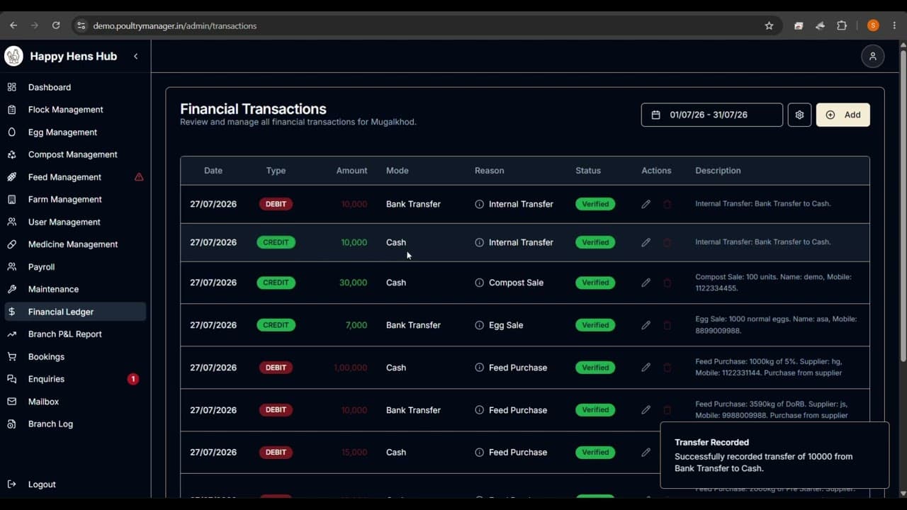Image resolution: width=907 pixels, height=510 pixels.
Task: Click the site info icon beside URL
Action: (x=81, y=25)
